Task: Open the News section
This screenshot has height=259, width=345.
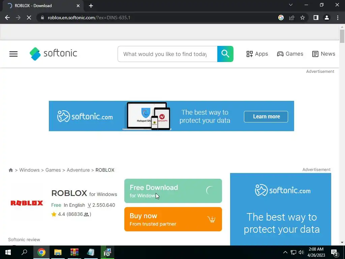Action: tap(324, 54)
